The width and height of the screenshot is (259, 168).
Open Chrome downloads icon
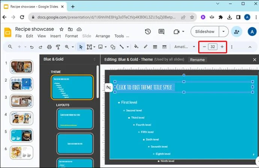pos(229,17)
